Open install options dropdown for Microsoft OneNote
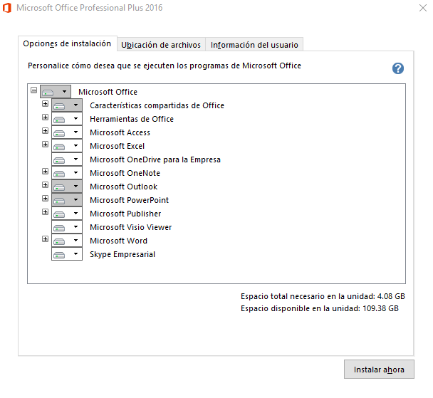 pos(67,173)
